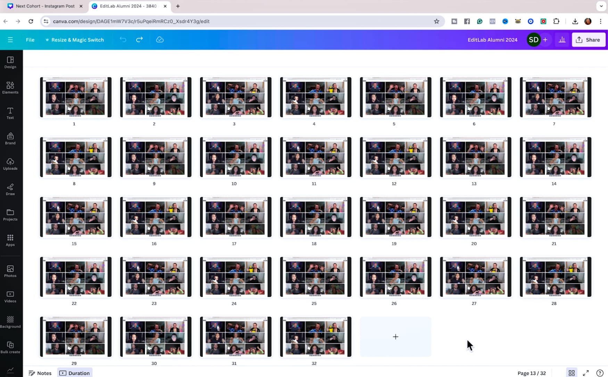This screenshot has height=377, width=608.
Task: Add collaborator with plus icon beside SD
Action: 545,40
